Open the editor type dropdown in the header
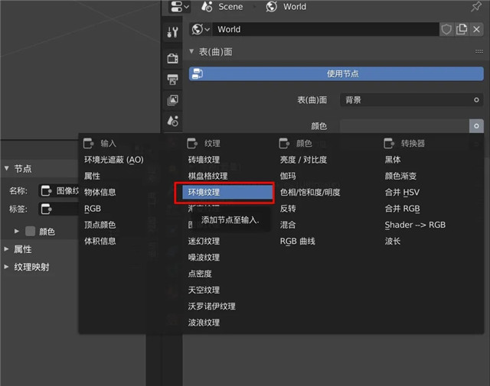 (180, 7)
